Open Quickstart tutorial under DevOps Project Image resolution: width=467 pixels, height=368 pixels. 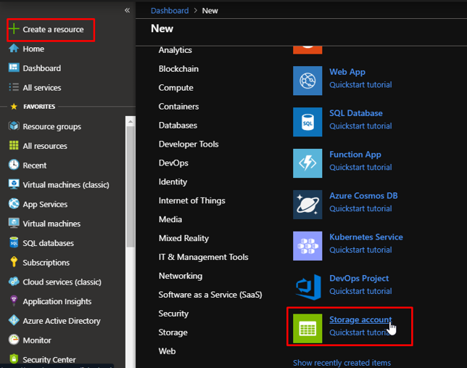pos(360,291)
